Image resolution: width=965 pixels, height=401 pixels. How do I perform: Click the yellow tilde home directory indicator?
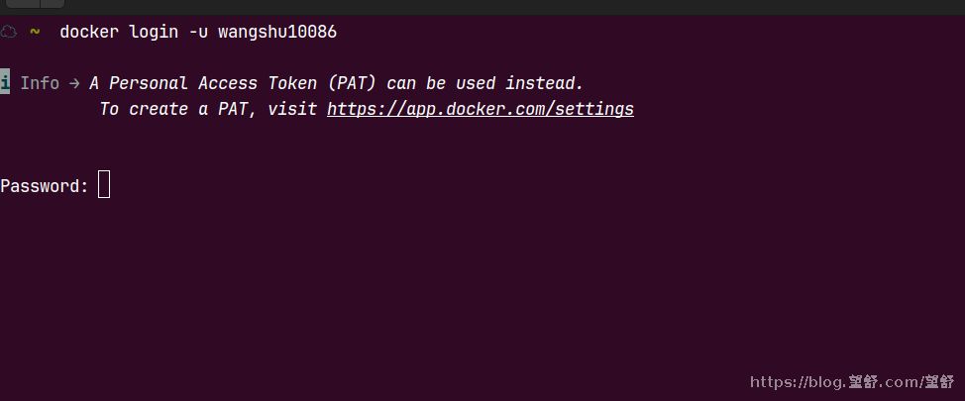click(35, 32)
